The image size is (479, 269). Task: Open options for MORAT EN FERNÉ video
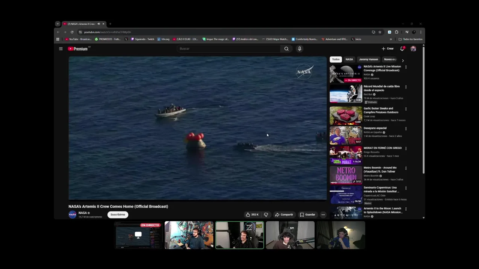point(406,149)
